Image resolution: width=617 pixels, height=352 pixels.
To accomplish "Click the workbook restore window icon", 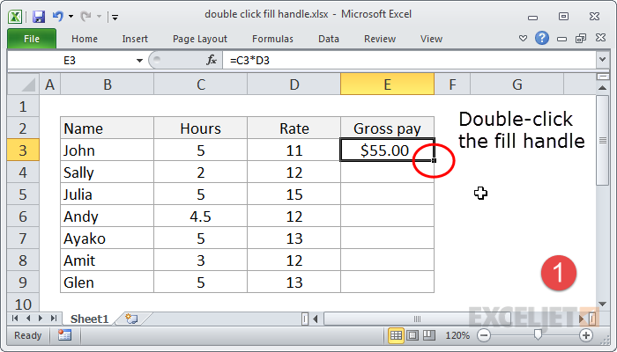I will click(x=581, y=38).
